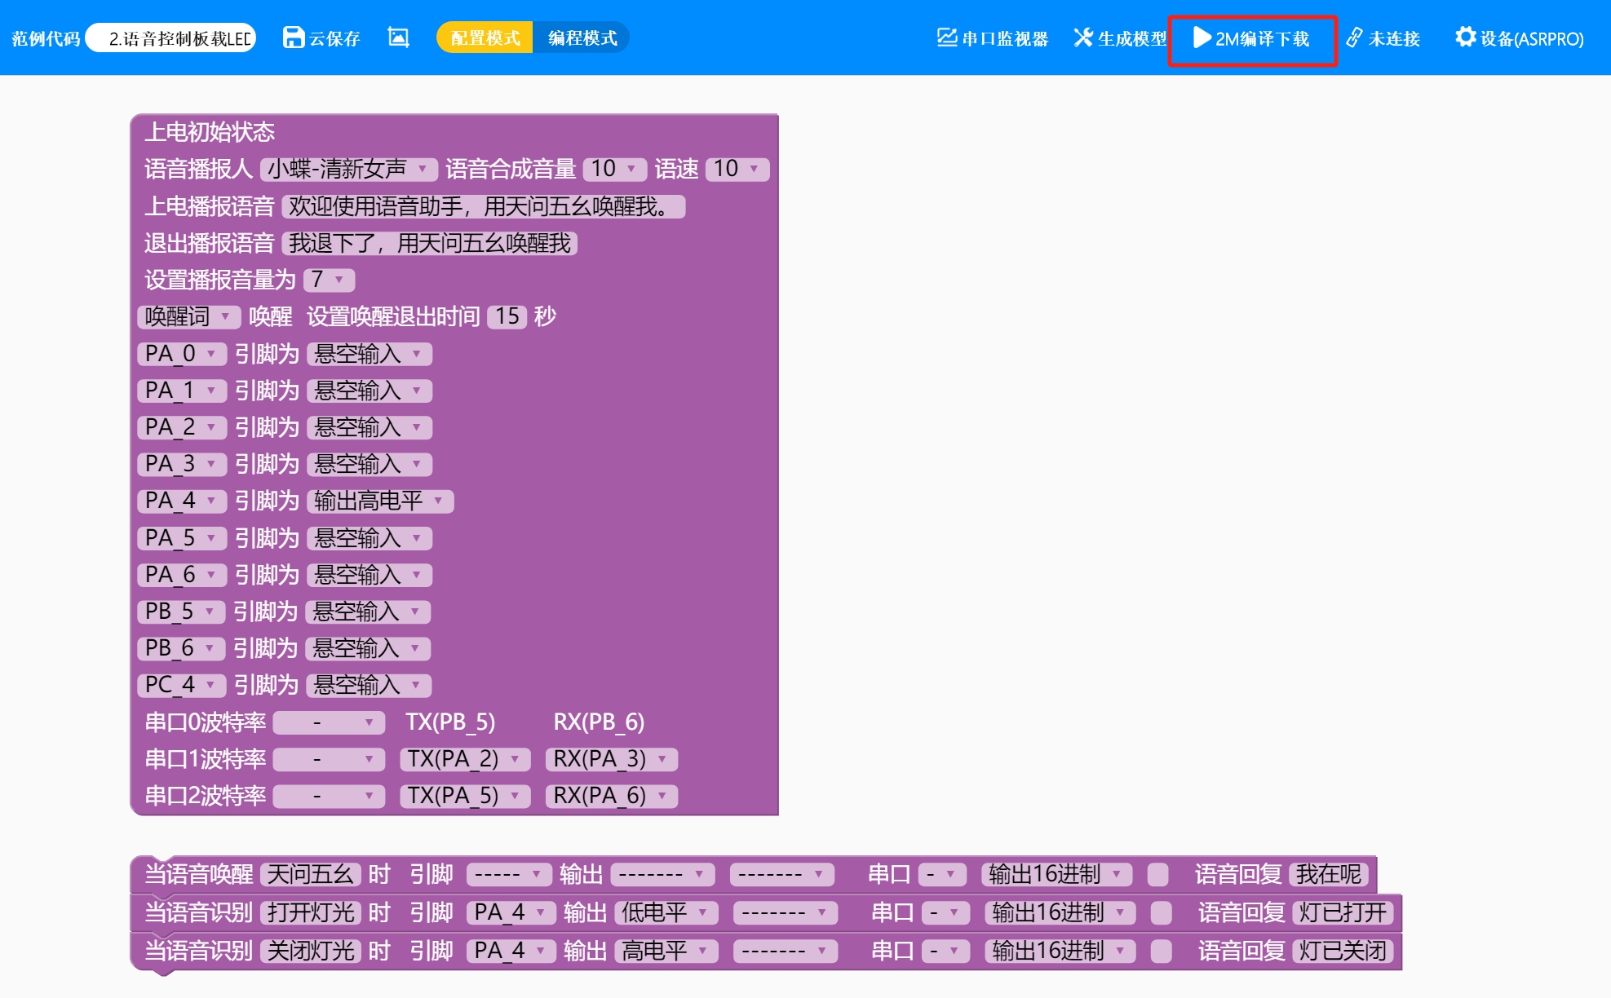Expand PA_4 pin mode 输出高电平 dropdown

[379, 501]
